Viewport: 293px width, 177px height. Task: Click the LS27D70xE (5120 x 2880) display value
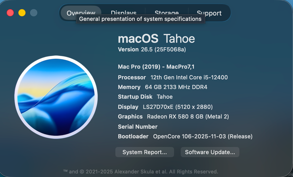[x=178, y=107]
